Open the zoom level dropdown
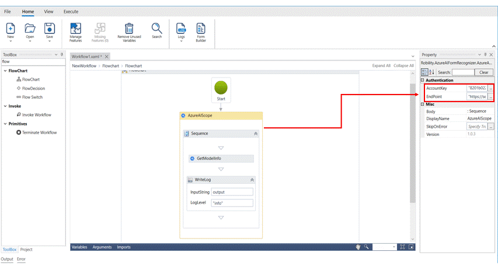This screenshot has width=498, height=280. pos(394,247)
